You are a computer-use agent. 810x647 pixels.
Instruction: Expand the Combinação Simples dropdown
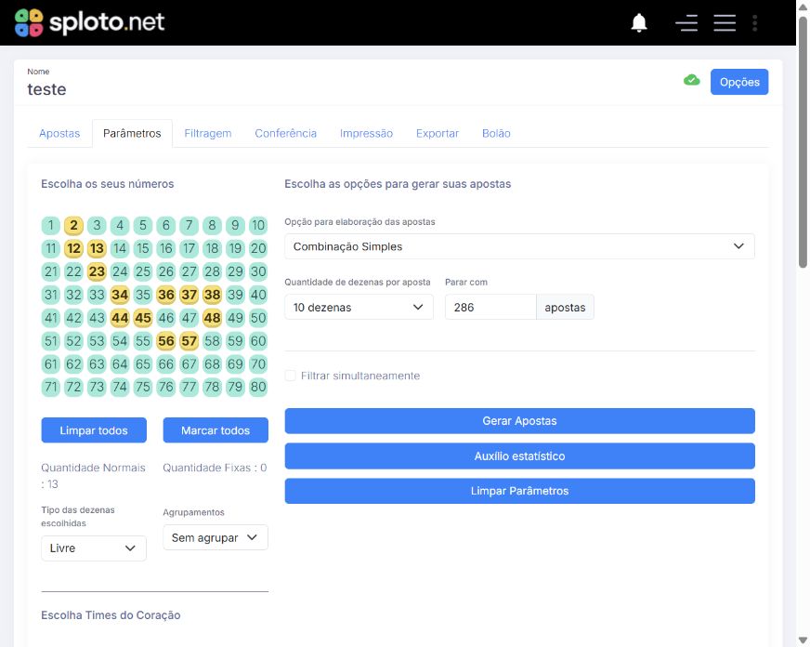point(519,246)
